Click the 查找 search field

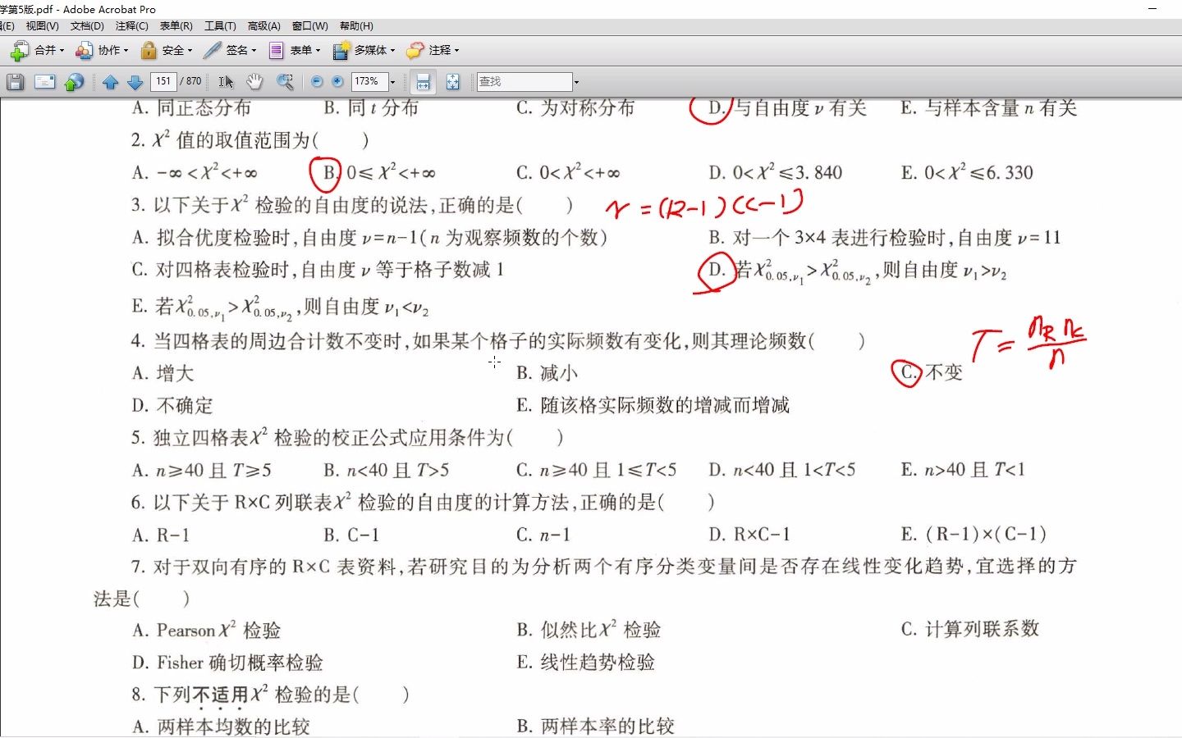[525, 82]
